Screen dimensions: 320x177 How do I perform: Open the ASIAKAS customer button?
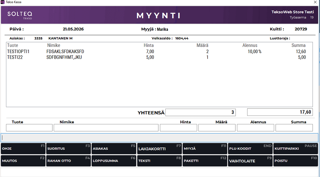point(114,149)
